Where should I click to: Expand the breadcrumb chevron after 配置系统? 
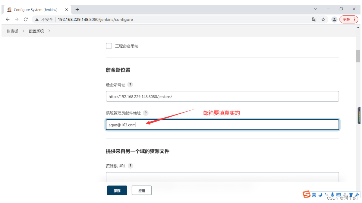(49, 31)
